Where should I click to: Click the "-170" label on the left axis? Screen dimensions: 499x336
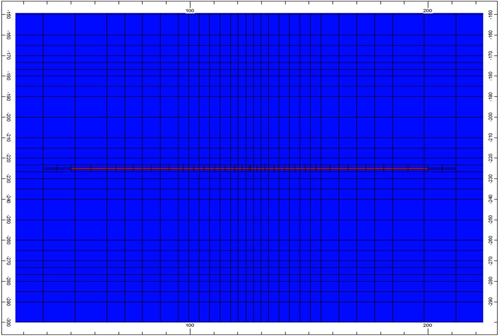tap(8, 56)
